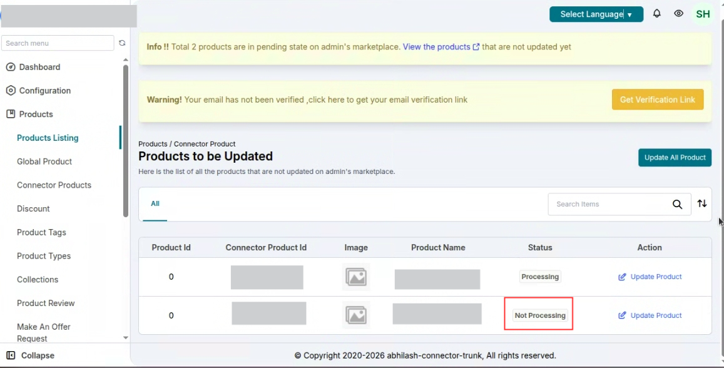Open Product Tags in the sidebar
The height and width of the screenshot is (368, 724).
(41, 232)
